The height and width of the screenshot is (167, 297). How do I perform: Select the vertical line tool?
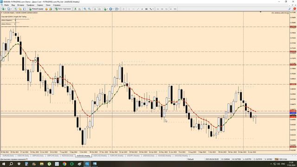129,9
